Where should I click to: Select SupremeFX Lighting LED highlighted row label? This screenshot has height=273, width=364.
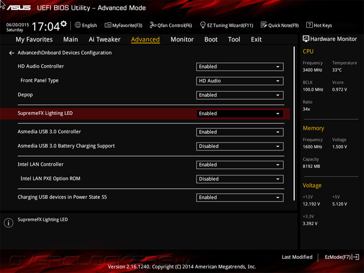45,113
